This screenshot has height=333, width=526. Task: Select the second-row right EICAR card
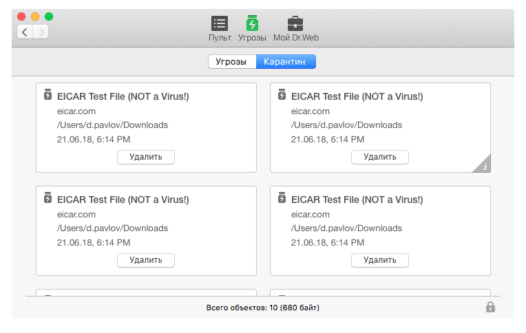point(380,231)
